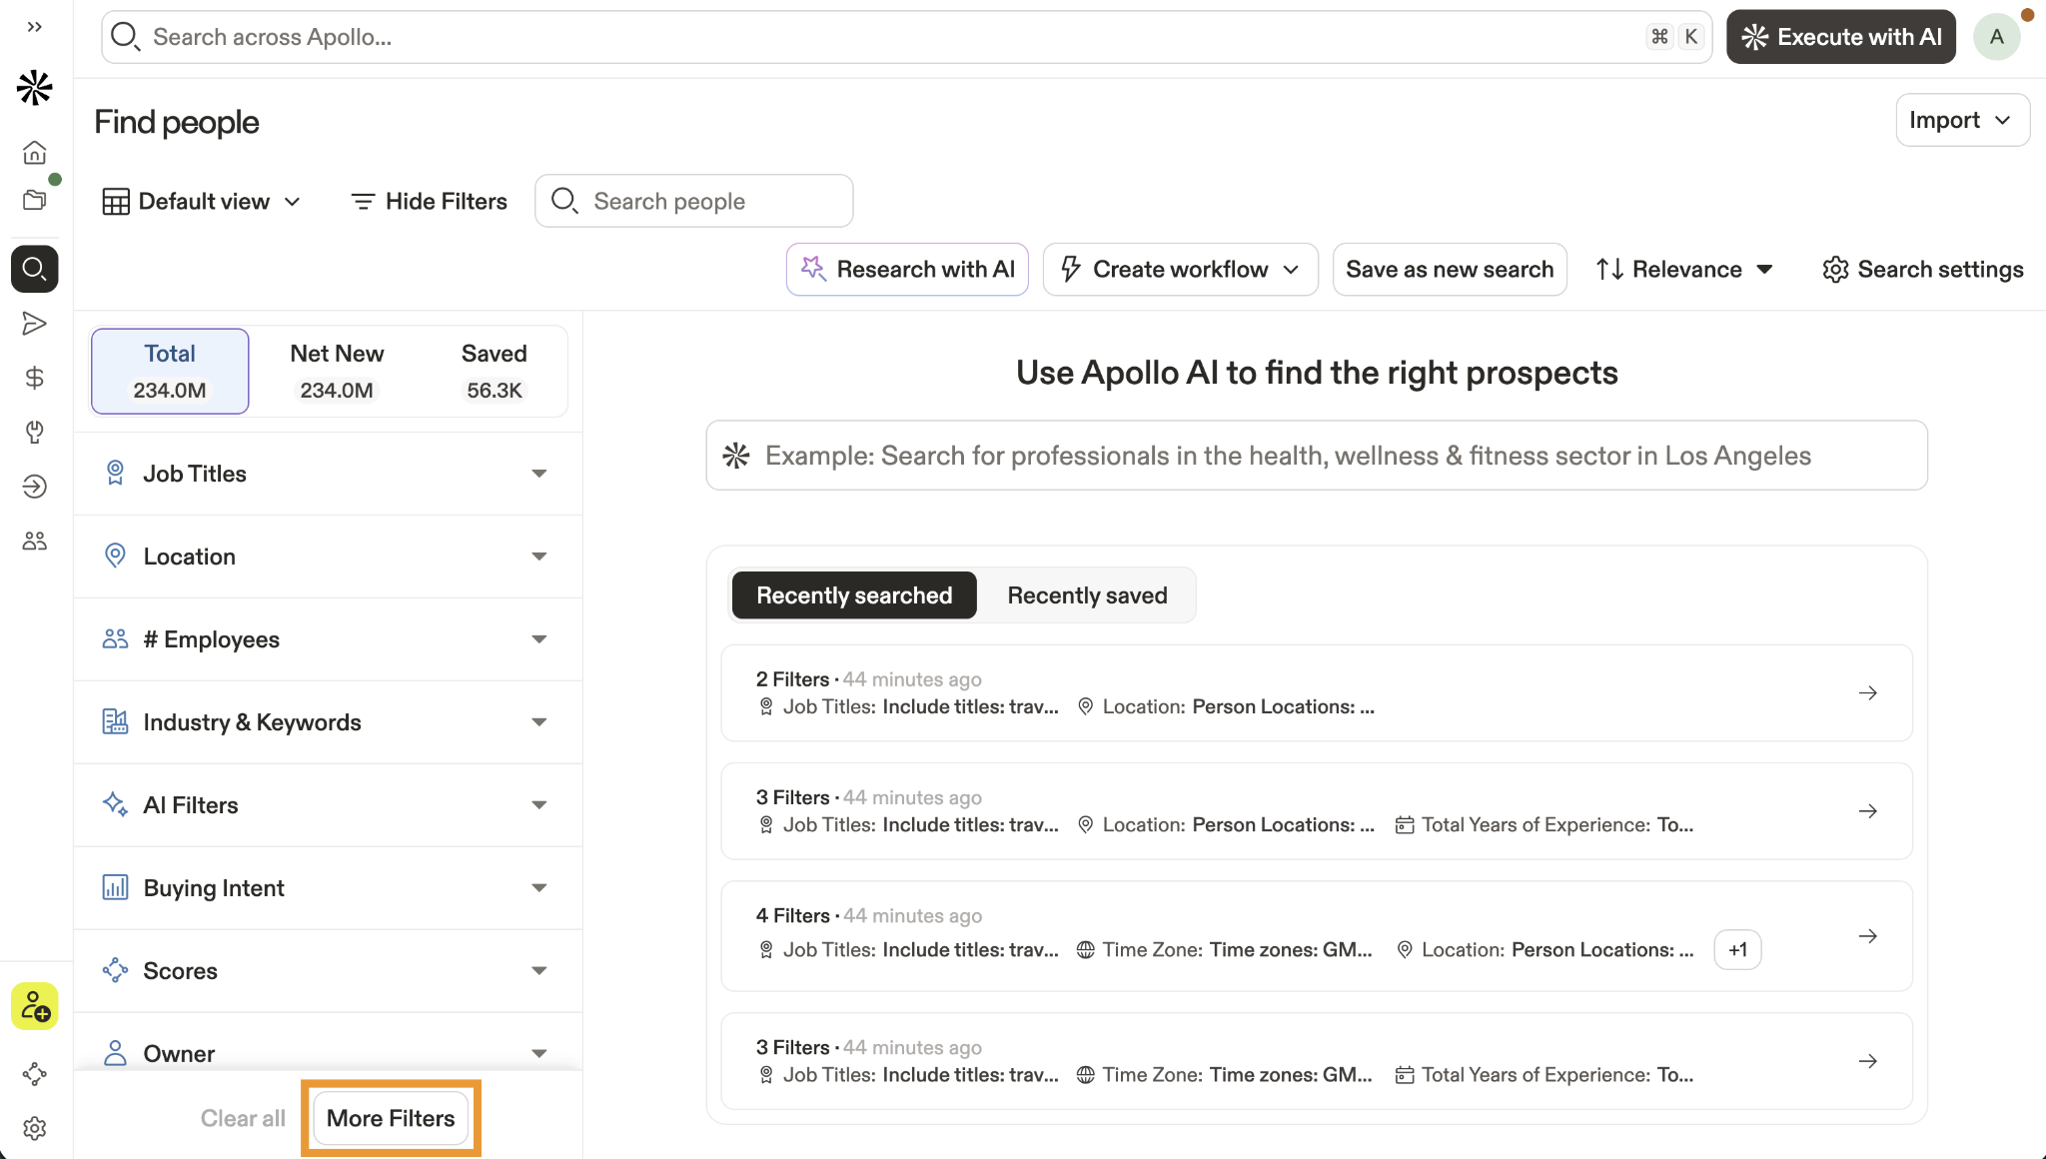Open Home from the sidebar house icon
This screenshot has width=2046, height=1159.
[x=35, y=152]
